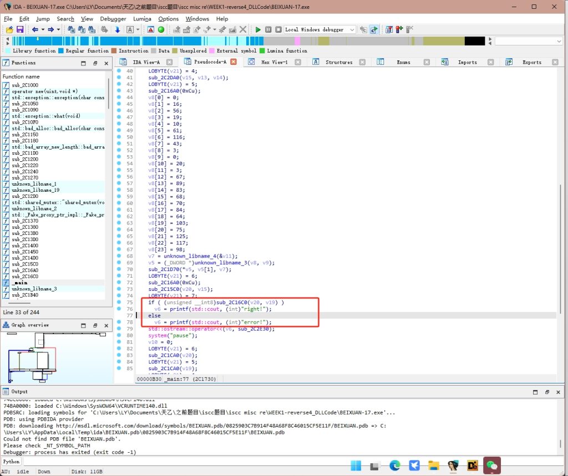Open the Debugger menu
This screenshot has width=568, height=476.
(113, 19)
